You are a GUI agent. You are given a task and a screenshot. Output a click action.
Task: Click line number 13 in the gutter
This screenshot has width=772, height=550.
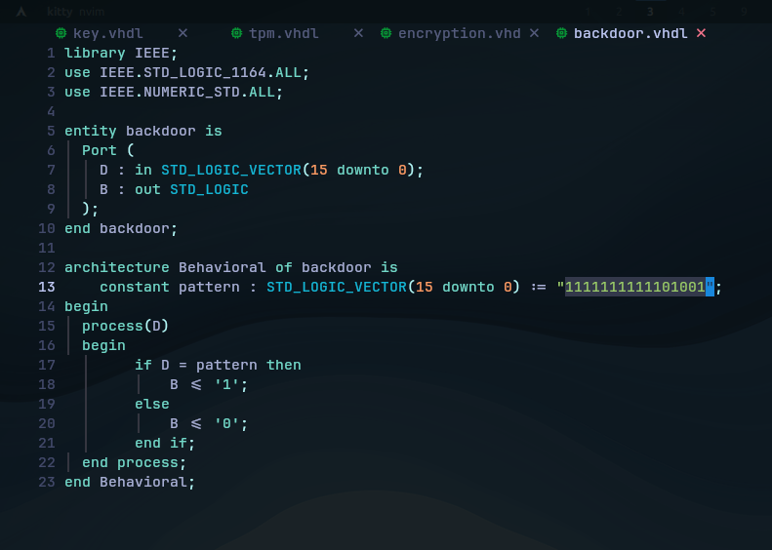46,287
